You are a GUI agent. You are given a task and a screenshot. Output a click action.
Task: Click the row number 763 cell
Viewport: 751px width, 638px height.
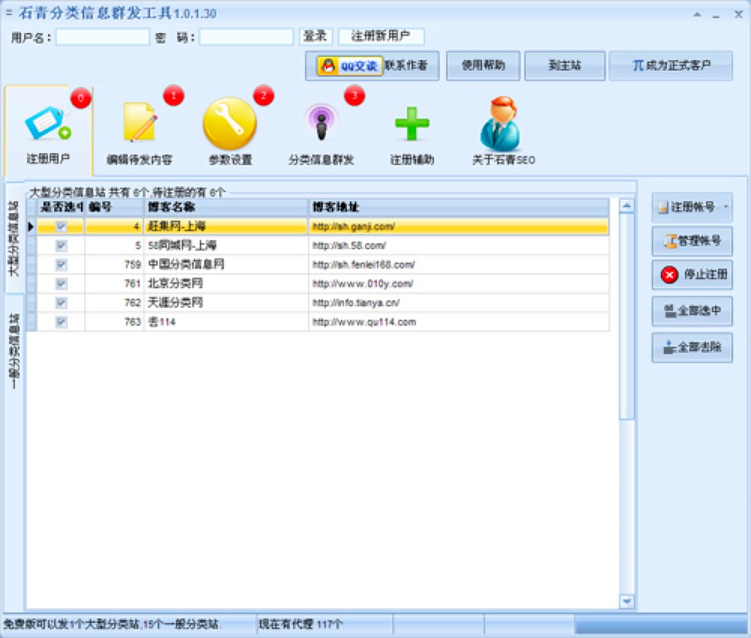tap(114, 322)
